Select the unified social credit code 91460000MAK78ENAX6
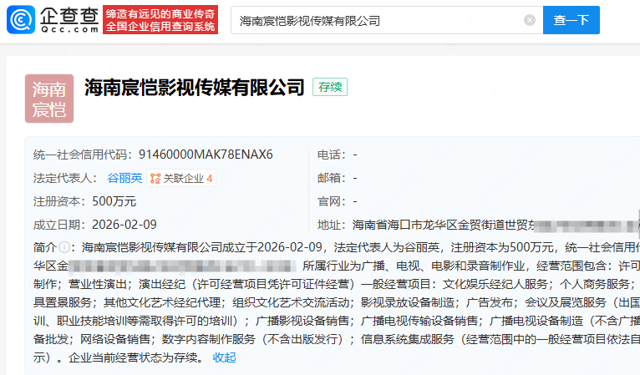Image resolution: width=640 pixels, height=375 pixels. (206, 155)
